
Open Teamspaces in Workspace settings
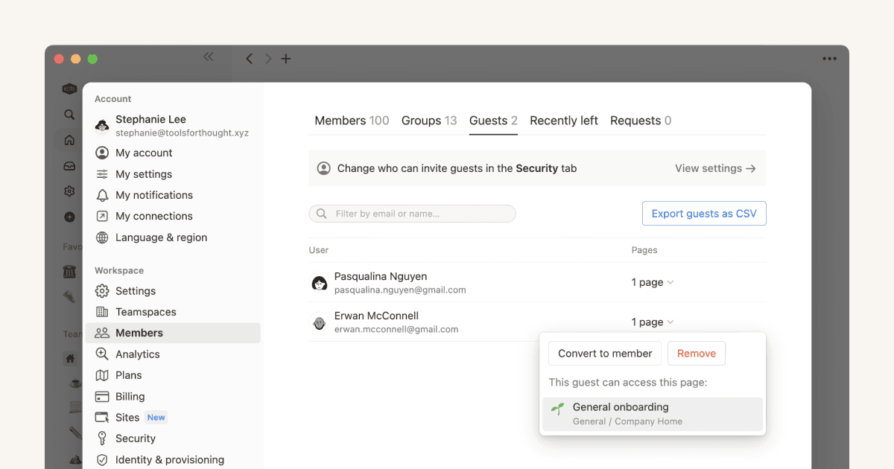point(145,311)
